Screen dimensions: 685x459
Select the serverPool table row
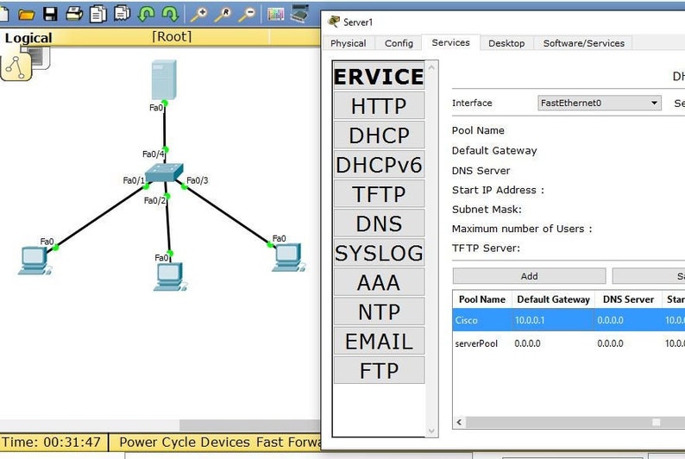click(x=569, y=343)
